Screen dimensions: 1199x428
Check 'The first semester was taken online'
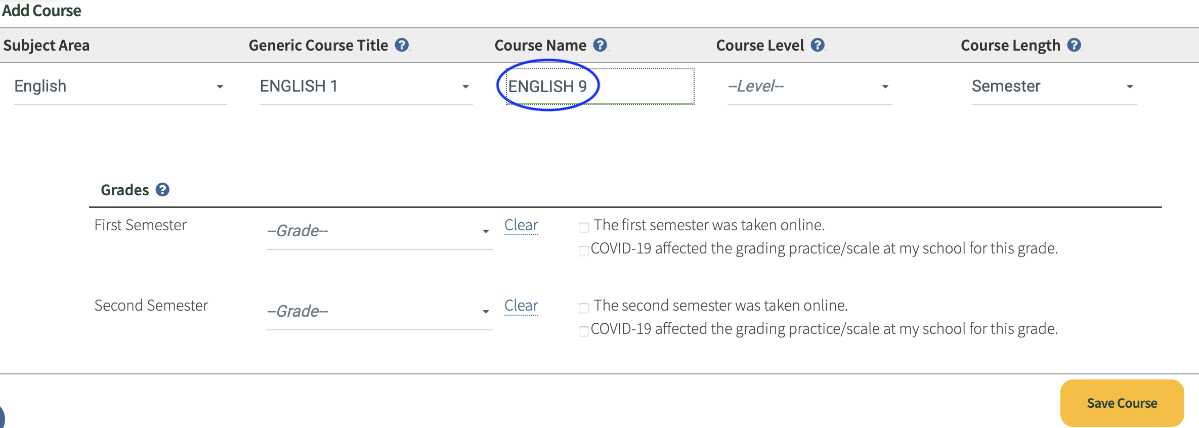[584, 227]
